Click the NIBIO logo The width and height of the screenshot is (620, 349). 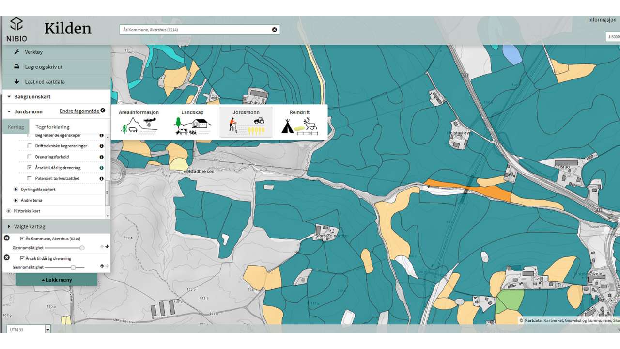pyautogui.click(x=16, y=30)
